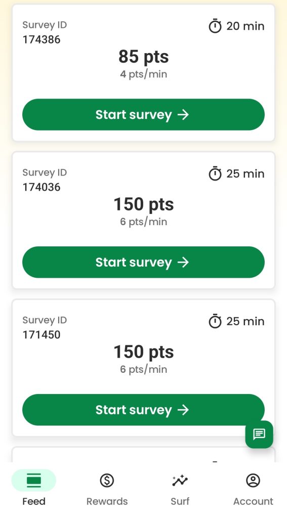Screen dimensions: 287x518
Task: Start survey 174386 worth 85 pts
Action: point(144,115)
